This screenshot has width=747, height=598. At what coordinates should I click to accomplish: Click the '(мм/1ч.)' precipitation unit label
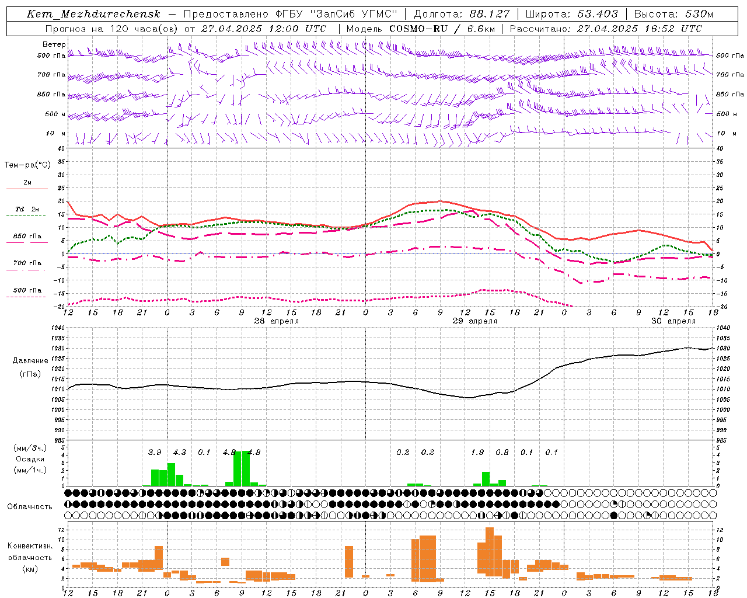point(30,470)
